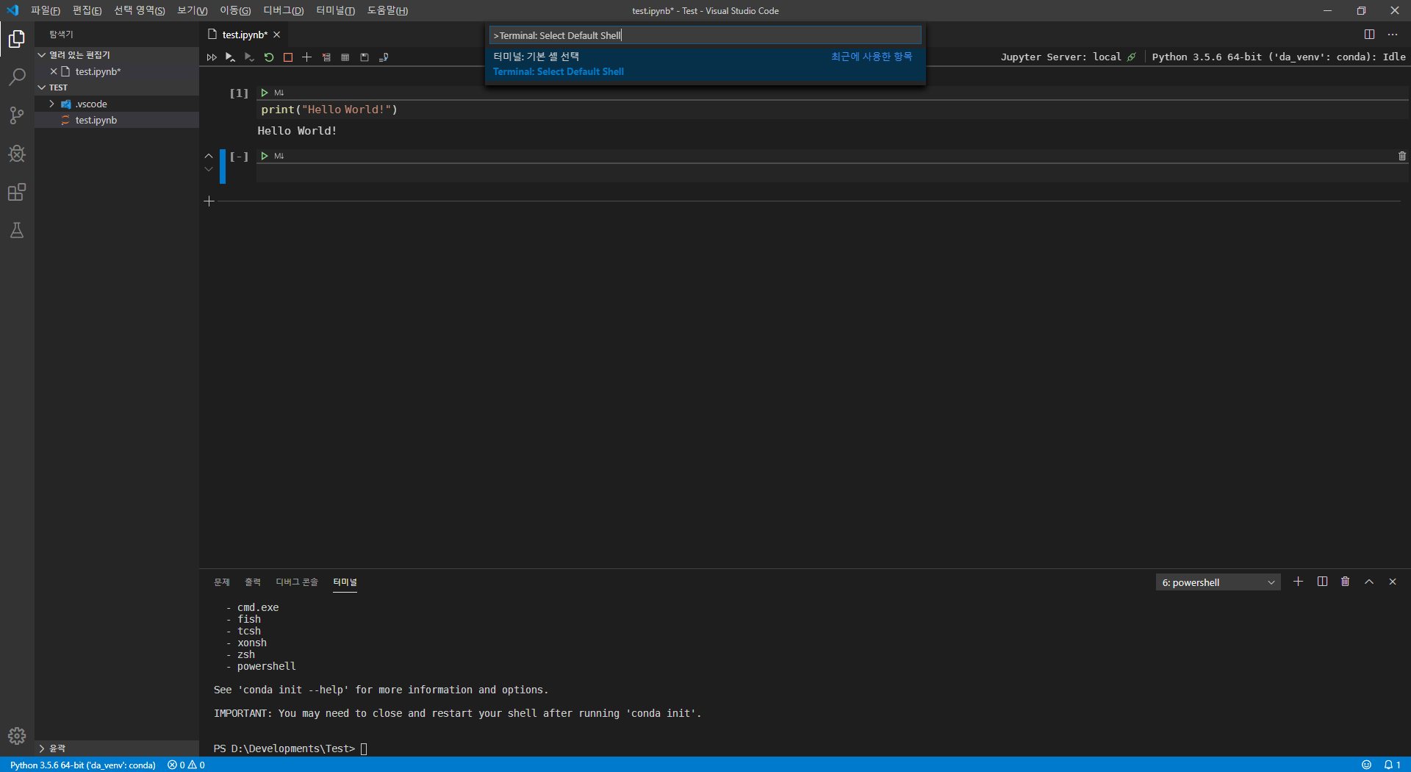
Task: Open the notifications bell
Action: pos(1392,765)
